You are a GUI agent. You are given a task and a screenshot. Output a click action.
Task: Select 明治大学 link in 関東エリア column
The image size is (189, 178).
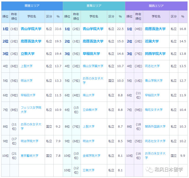(x=27, y=81)
